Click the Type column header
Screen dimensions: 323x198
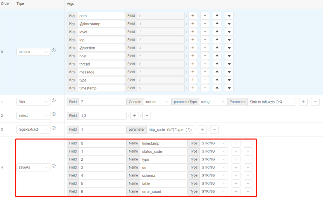click(x=20, y=3)
